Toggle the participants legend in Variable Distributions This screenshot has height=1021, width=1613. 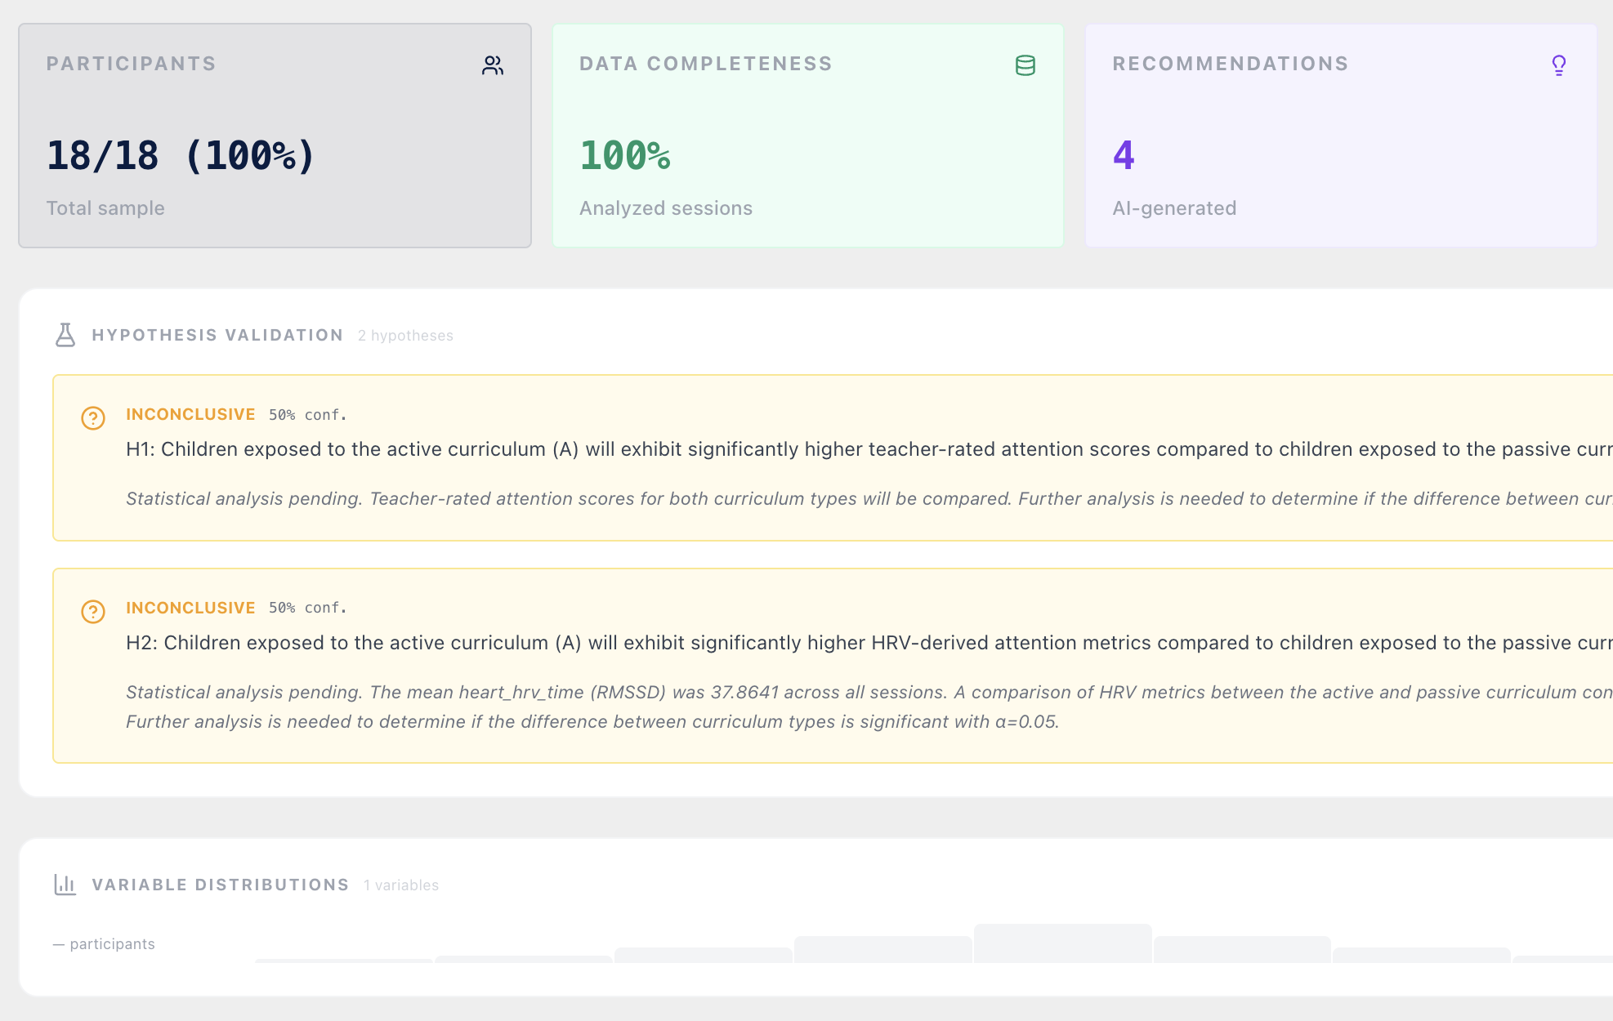103,943
